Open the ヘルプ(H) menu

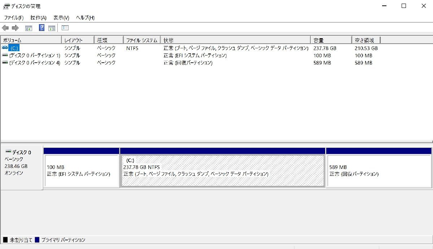(x=85, y=18)
